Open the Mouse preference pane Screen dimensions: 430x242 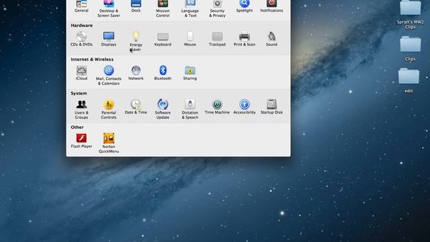tap(189, 39)
